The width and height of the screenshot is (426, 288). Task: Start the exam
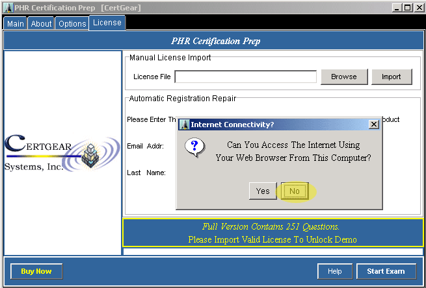tap(386, 271)
